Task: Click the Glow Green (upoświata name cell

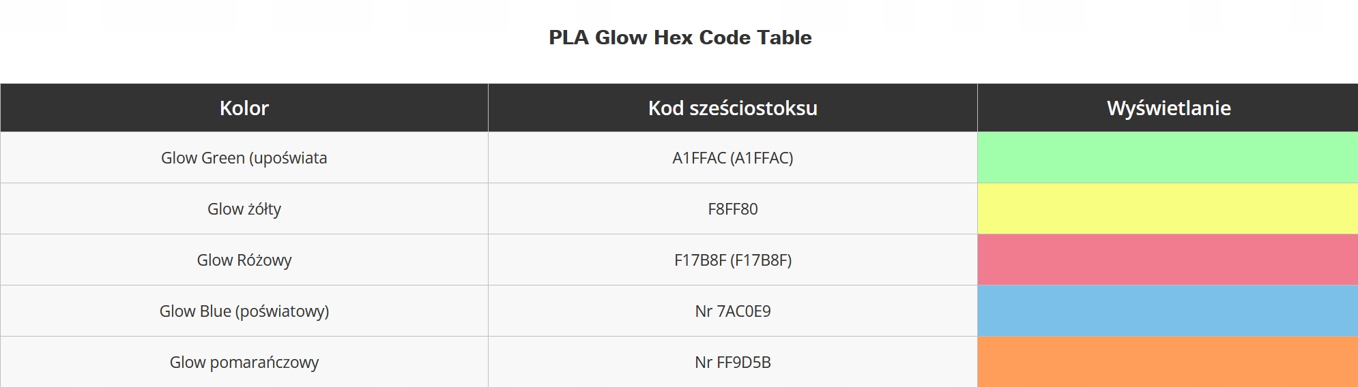Action: (244, 158)
